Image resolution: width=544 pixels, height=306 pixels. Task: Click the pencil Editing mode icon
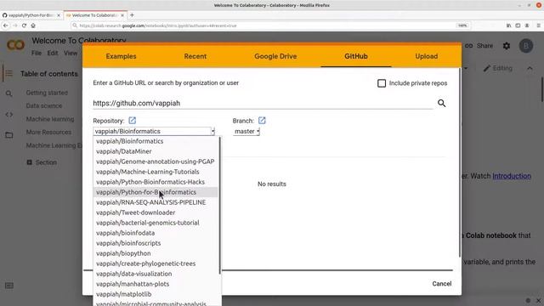487,68
